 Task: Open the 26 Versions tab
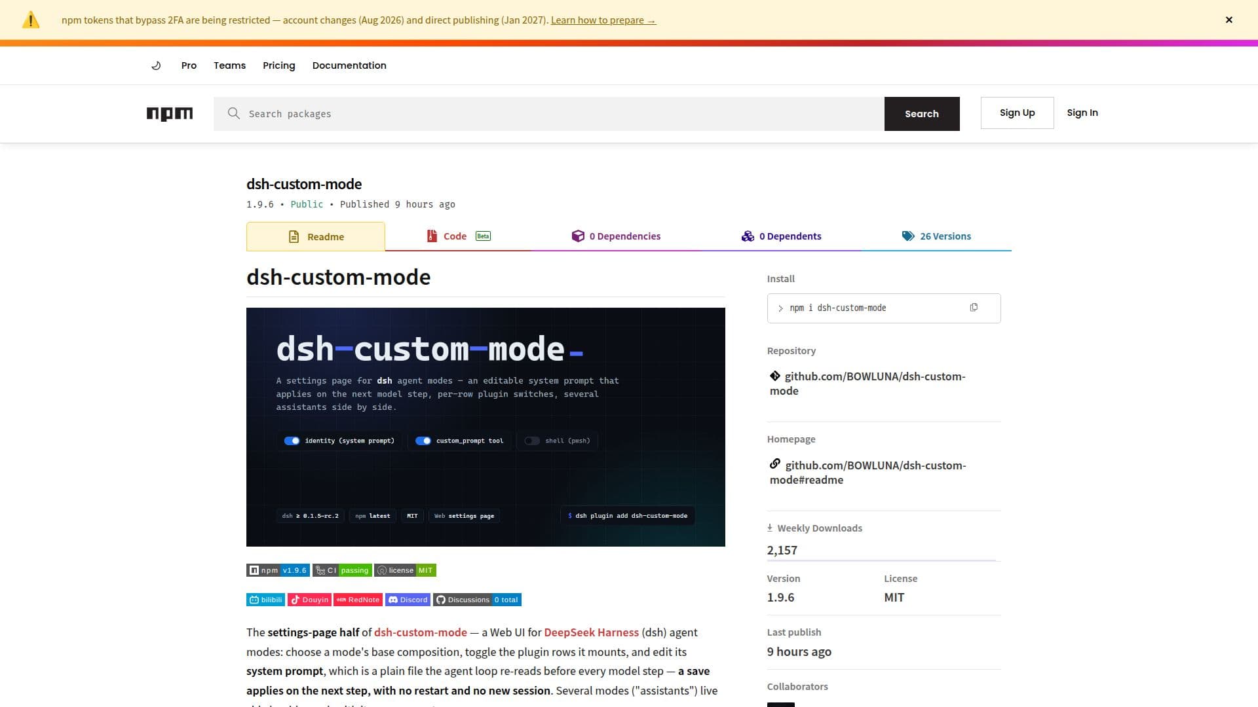tap(936, 236)
